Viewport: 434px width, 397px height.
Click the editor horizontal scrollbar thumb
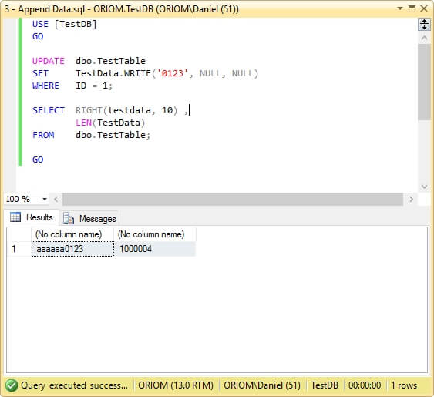(x=233, y=200)
